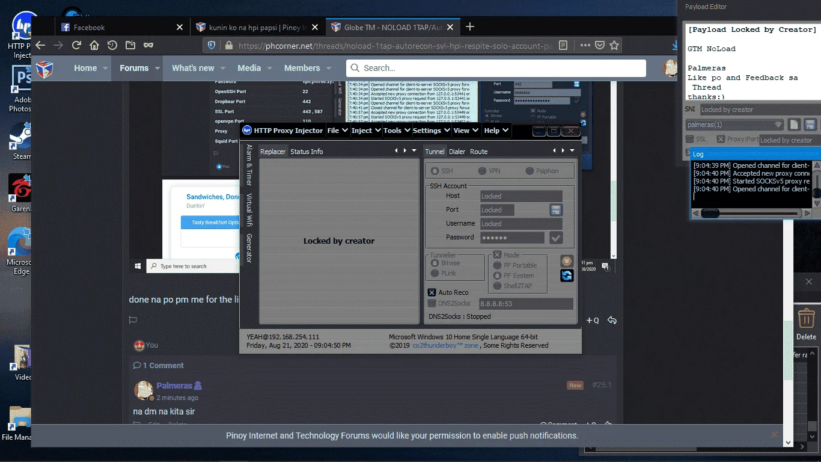The image size is (821, 462).
Task: Click the Media nav link
Action: click(249, 68)
